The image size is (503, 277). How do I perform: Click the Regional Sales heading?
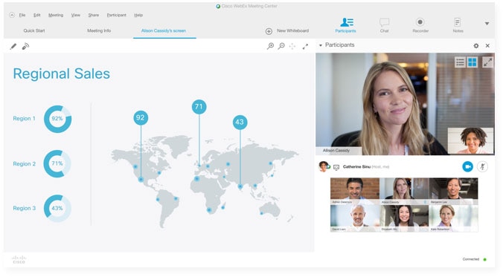click(61, 74)
